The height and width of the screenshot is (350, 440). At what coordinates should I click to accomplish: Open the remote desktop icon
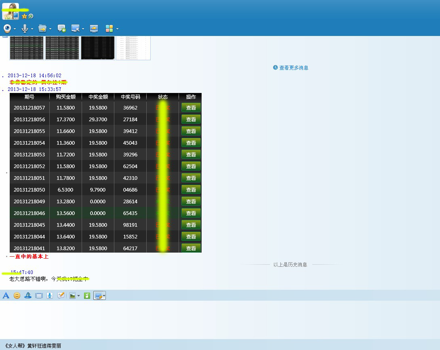coord(75,28)
